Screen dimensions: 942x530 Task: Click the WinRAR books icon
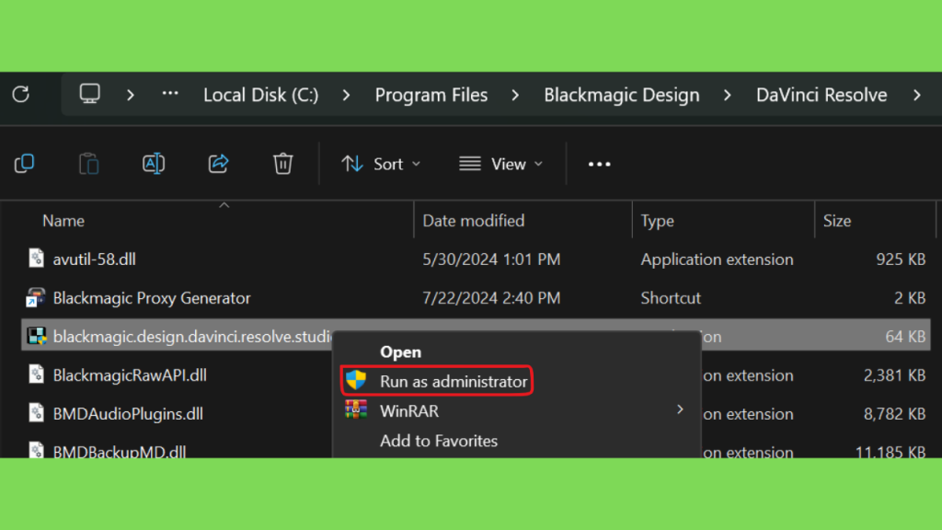pos(356,409)
